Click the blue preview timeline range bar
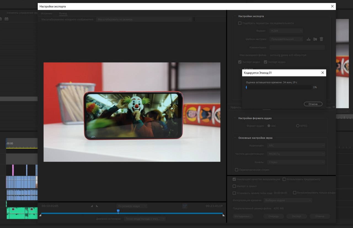The width and height of the screenshot is (353, 228). click(x=132, y=213)
